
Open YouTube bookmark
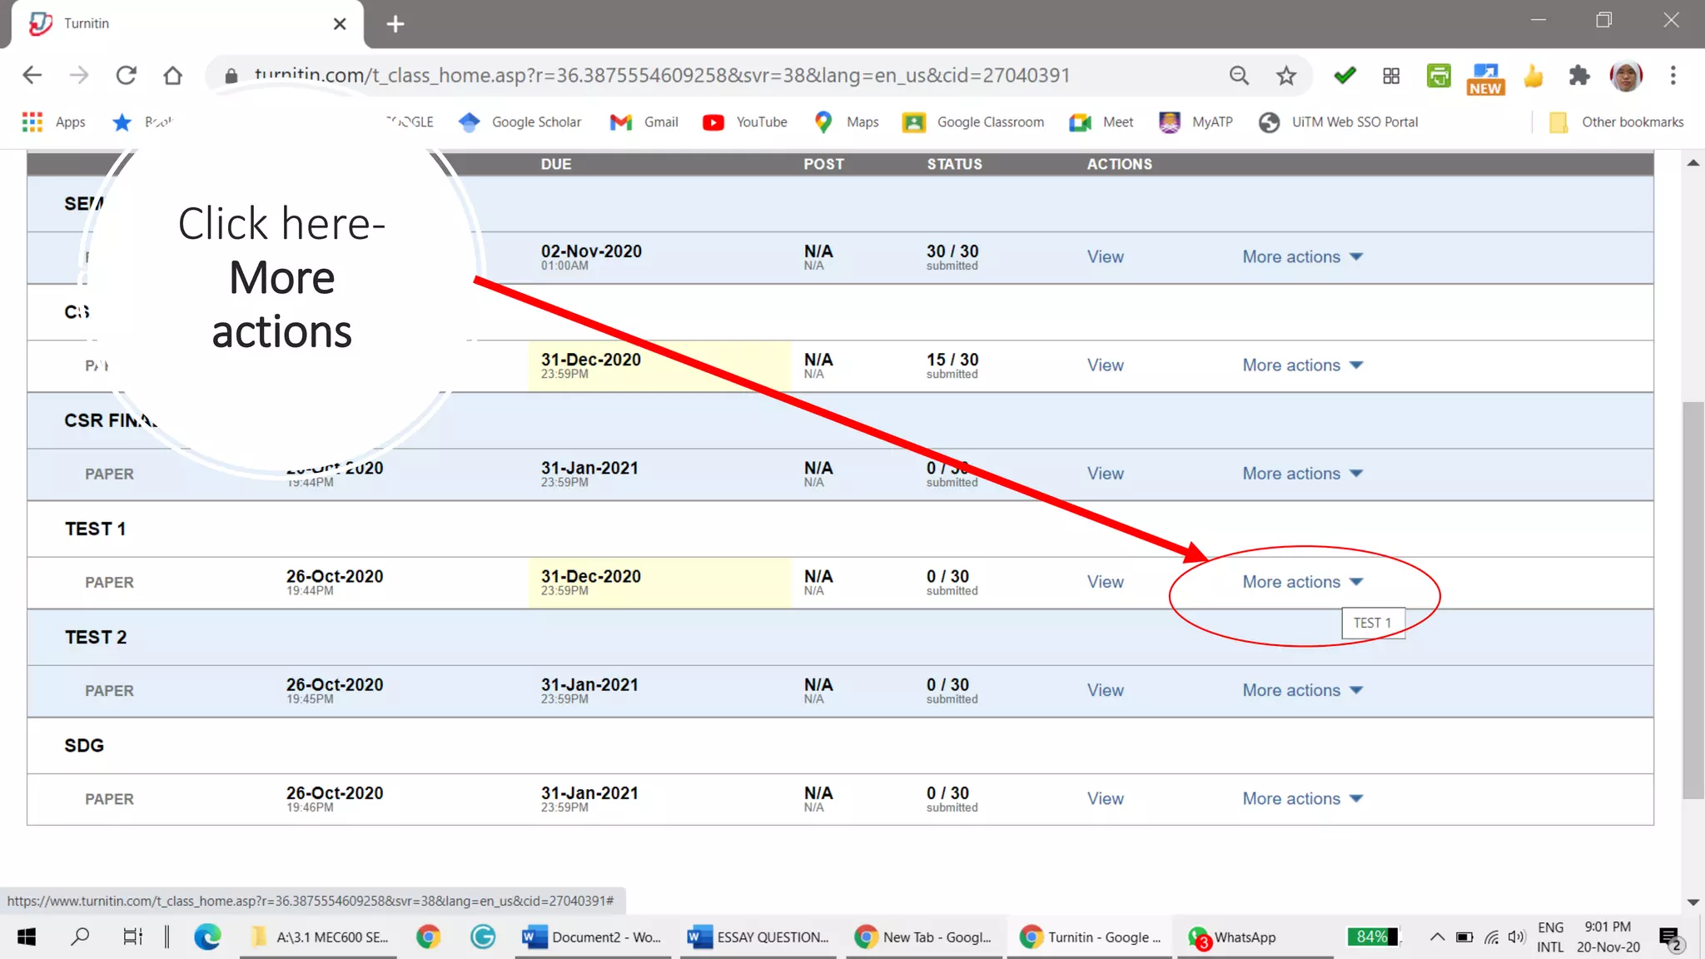pos(745,122)
